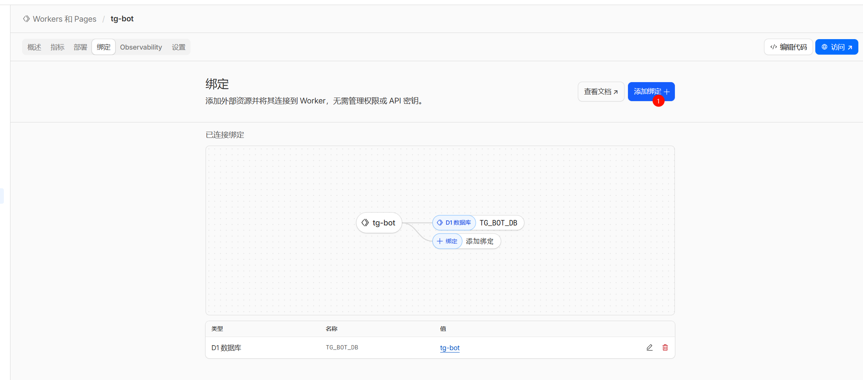Click the external link arrow on 查看文档
Viewport: 863px width, 380px height.
[616, 92]
